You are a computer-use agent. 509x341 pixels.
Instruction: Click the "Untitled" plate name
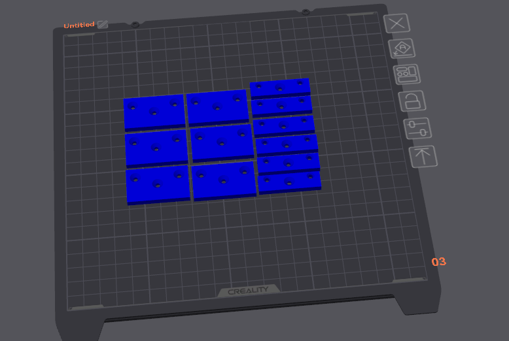79,25
